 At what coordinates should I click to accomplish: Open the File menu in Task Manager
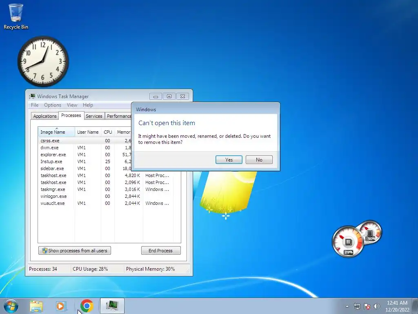[x=35, y=105]
